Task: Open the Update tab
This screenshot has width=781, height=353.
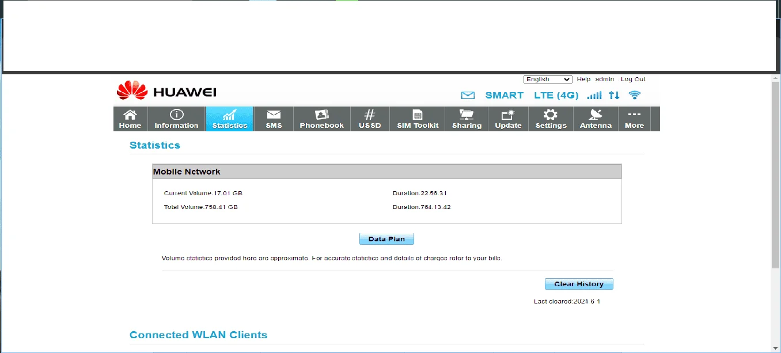Action: [508, 119]
